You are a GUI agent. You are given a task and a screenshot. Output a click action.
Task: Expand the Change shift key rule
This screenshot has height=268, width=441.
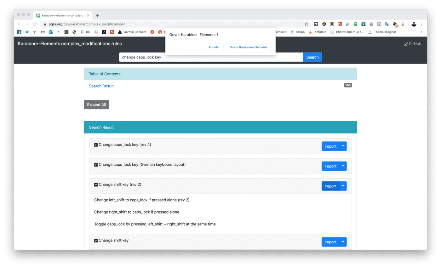(x=96, y=241)
